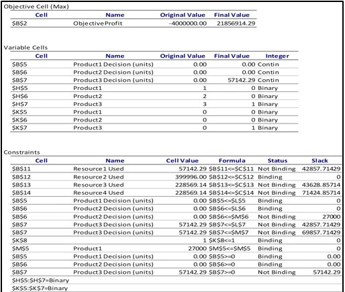345x292 pixels.
Task: Click the Resource2 Used constraint name
Action: pyautogui.click(x=99, y=177)
